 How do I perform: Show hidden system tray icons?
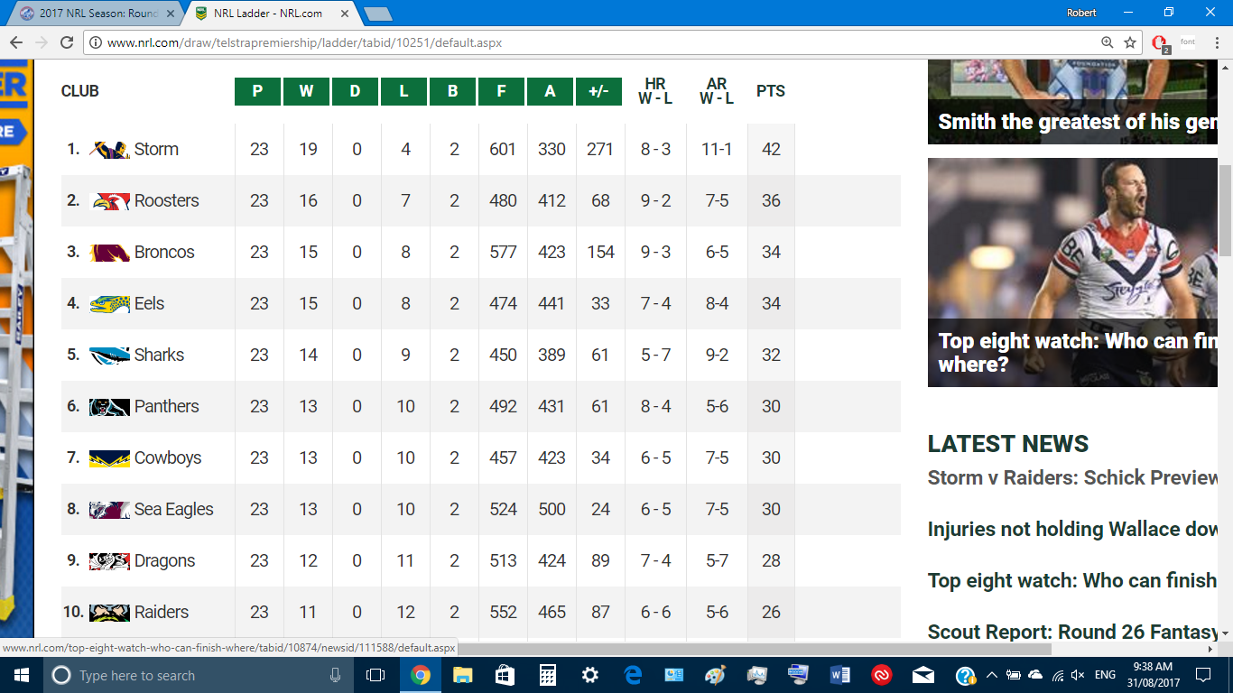(x=992, y=675)
